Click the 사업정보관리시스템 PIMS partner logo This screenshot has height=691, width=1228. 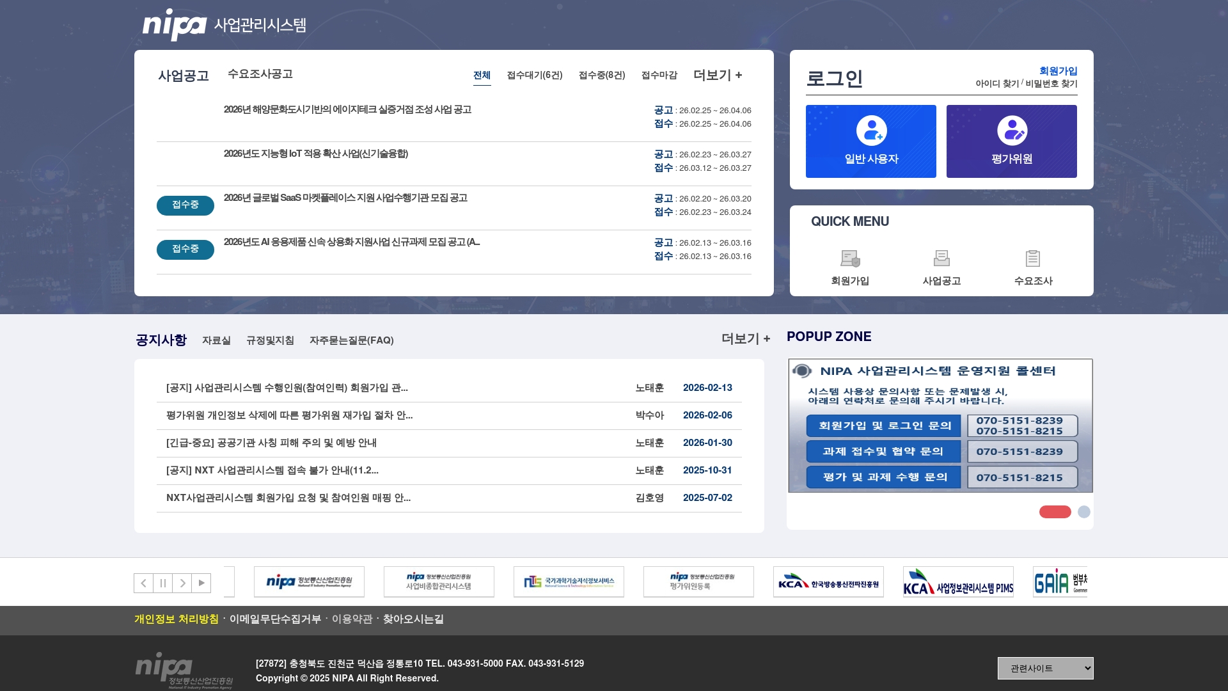pyautogui.click(x=958, y=582)
